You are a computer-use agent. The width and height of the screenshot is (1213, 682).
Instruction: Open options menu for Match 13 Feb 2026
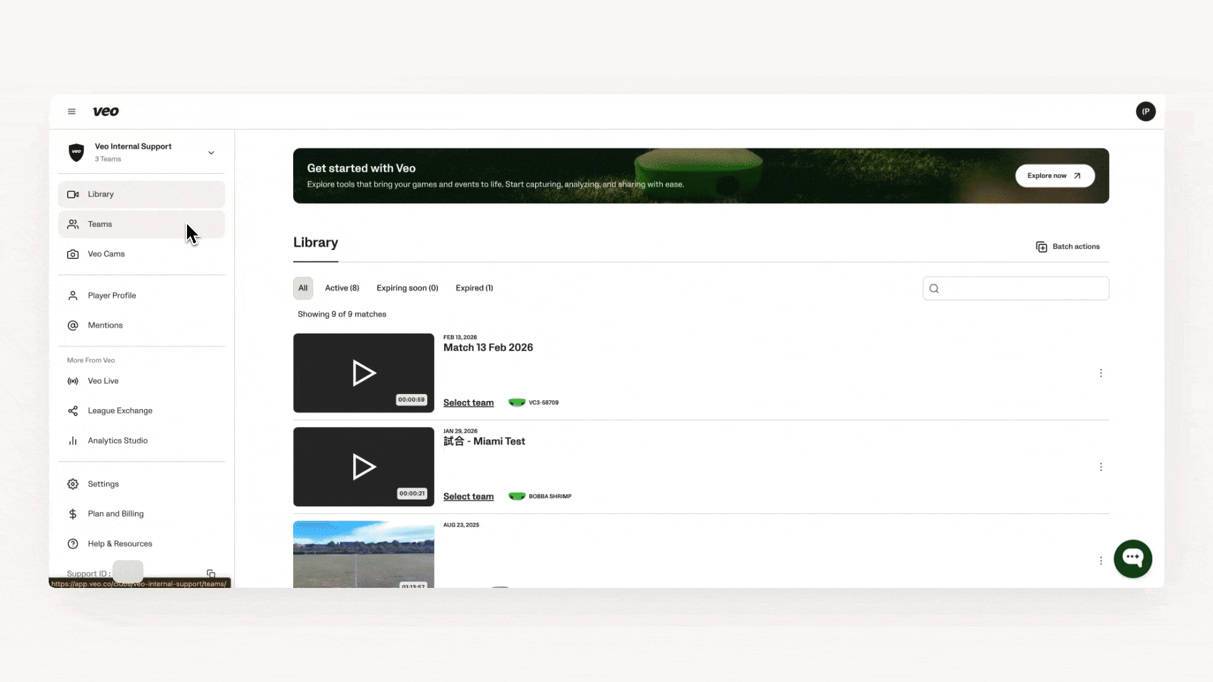[1101, 373]
